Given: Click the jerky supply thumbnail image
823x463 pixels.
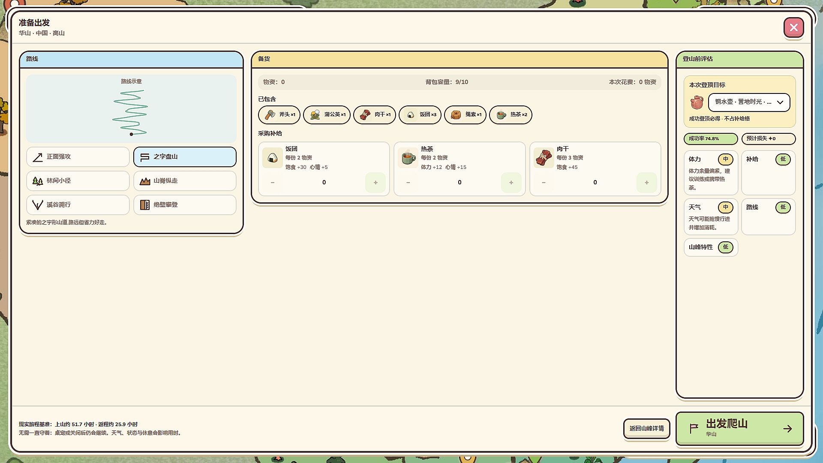Looking at the screenshot, I should pos(544,158).
